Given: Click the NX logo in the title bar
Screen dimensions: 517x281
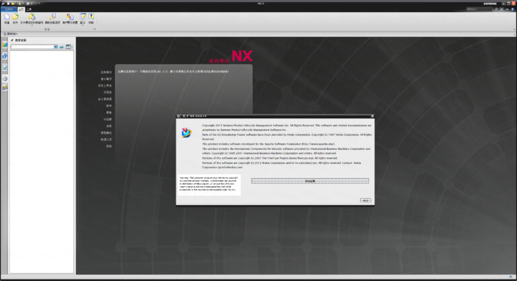Looking at the screenshot, I should coord(3,3).
